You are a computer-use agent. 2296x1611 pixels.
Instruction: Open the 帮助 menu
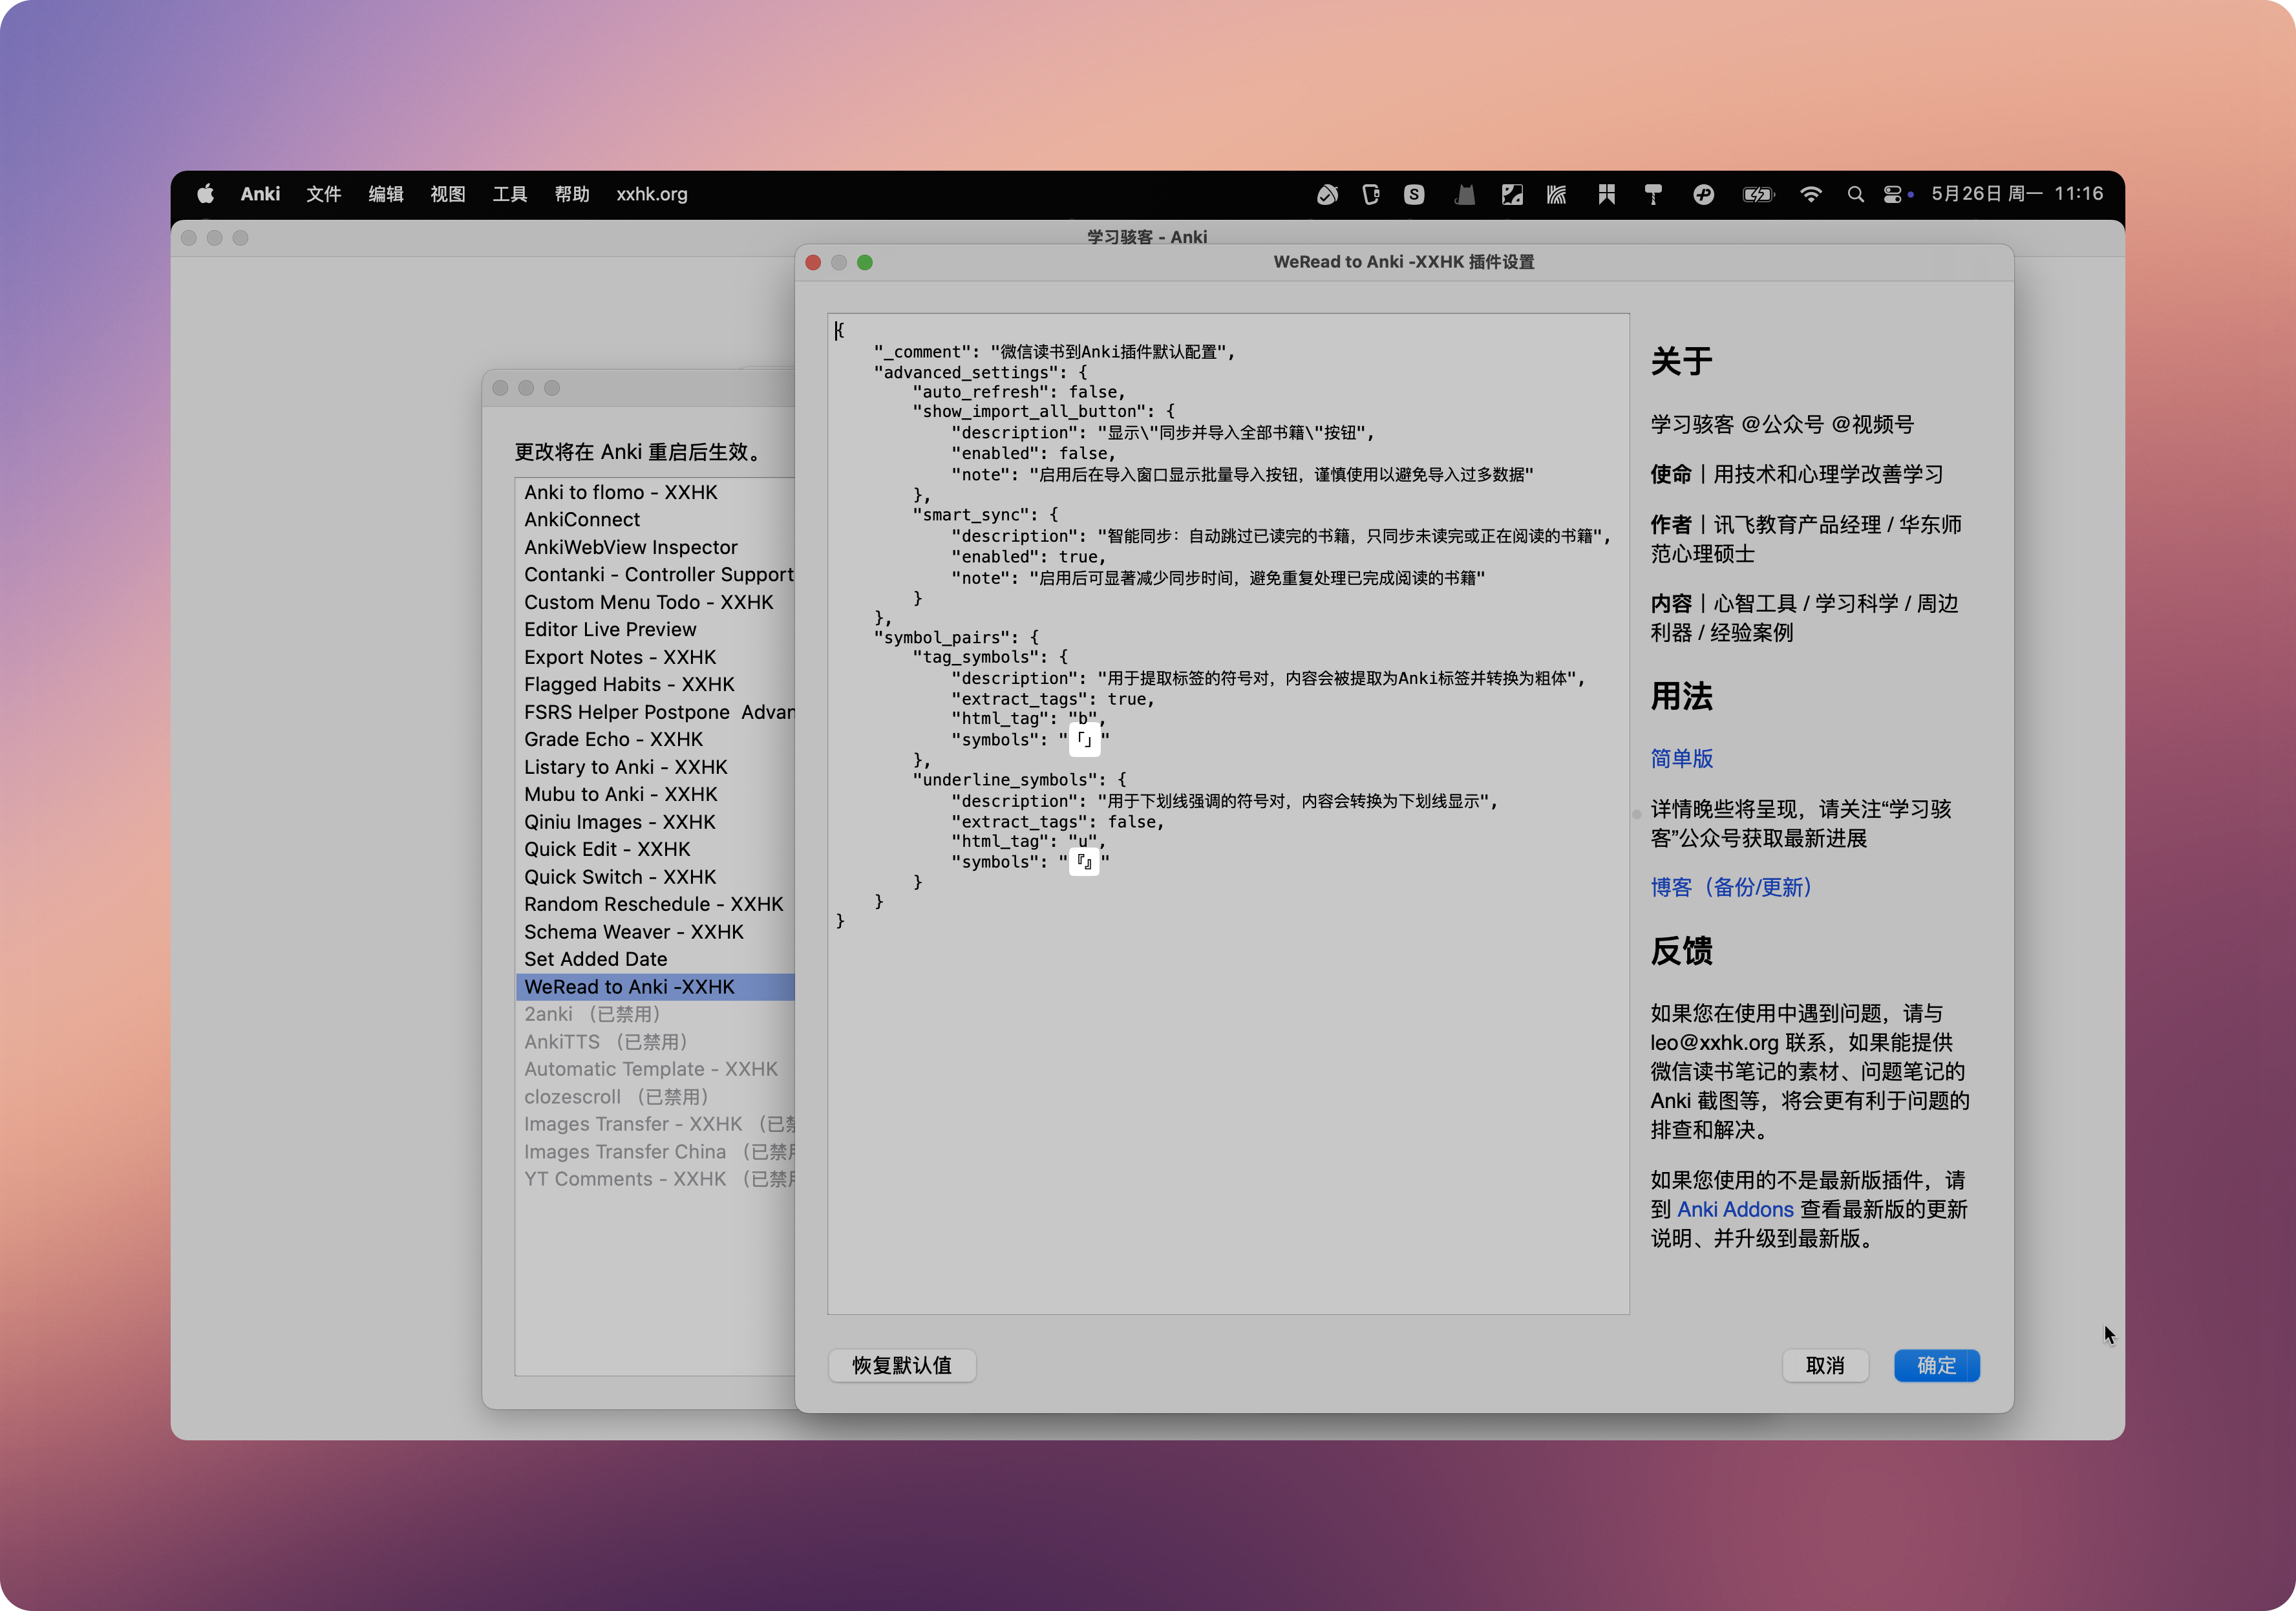pyautogui.click(x=572, y=194)
